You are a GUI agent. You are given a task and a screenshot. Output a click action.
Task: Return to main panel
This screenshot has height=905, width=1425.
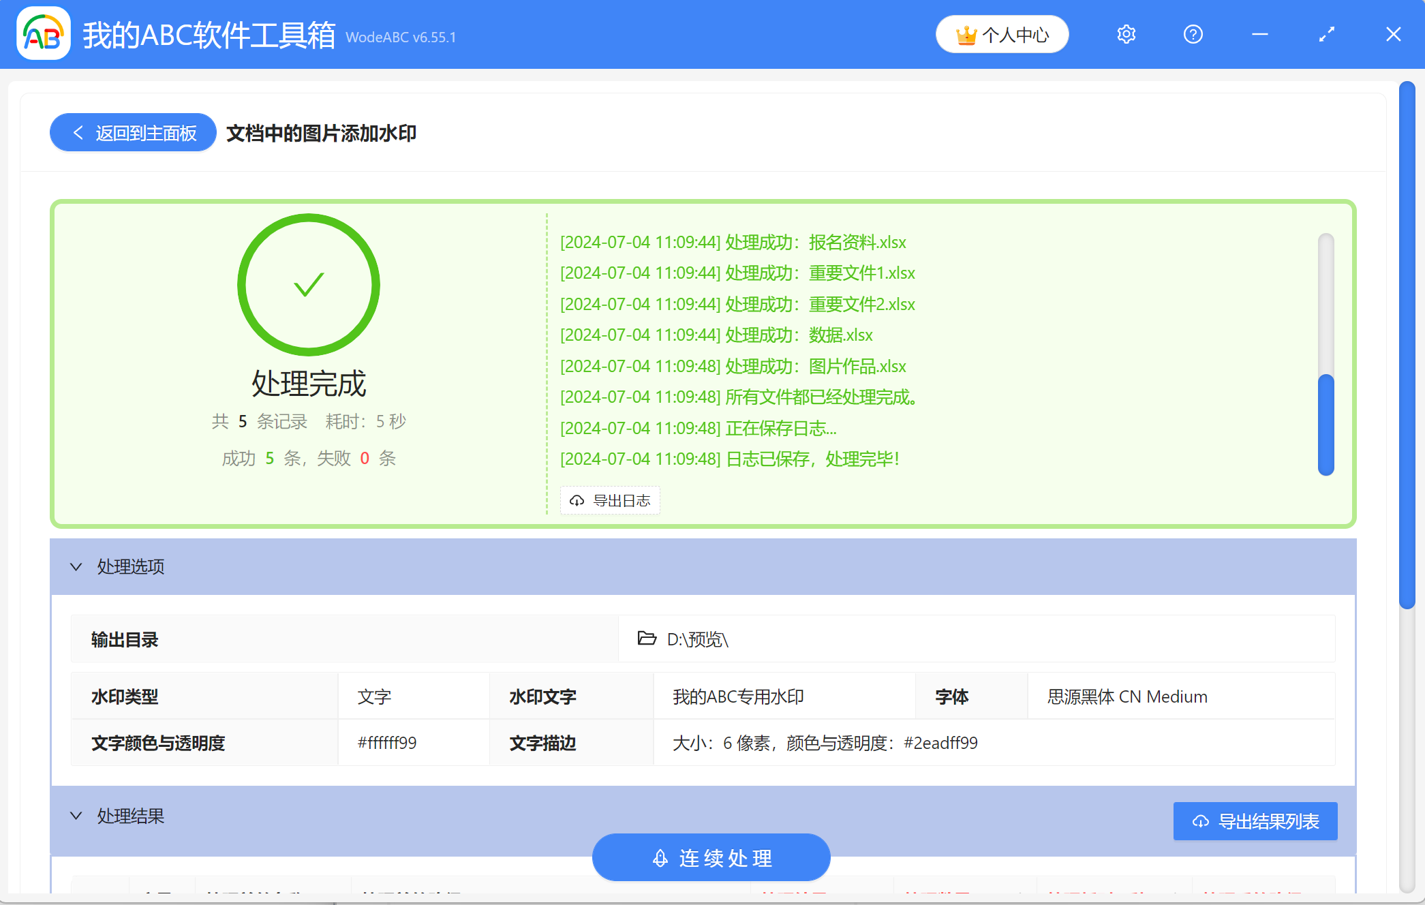(x=132, y=132)
